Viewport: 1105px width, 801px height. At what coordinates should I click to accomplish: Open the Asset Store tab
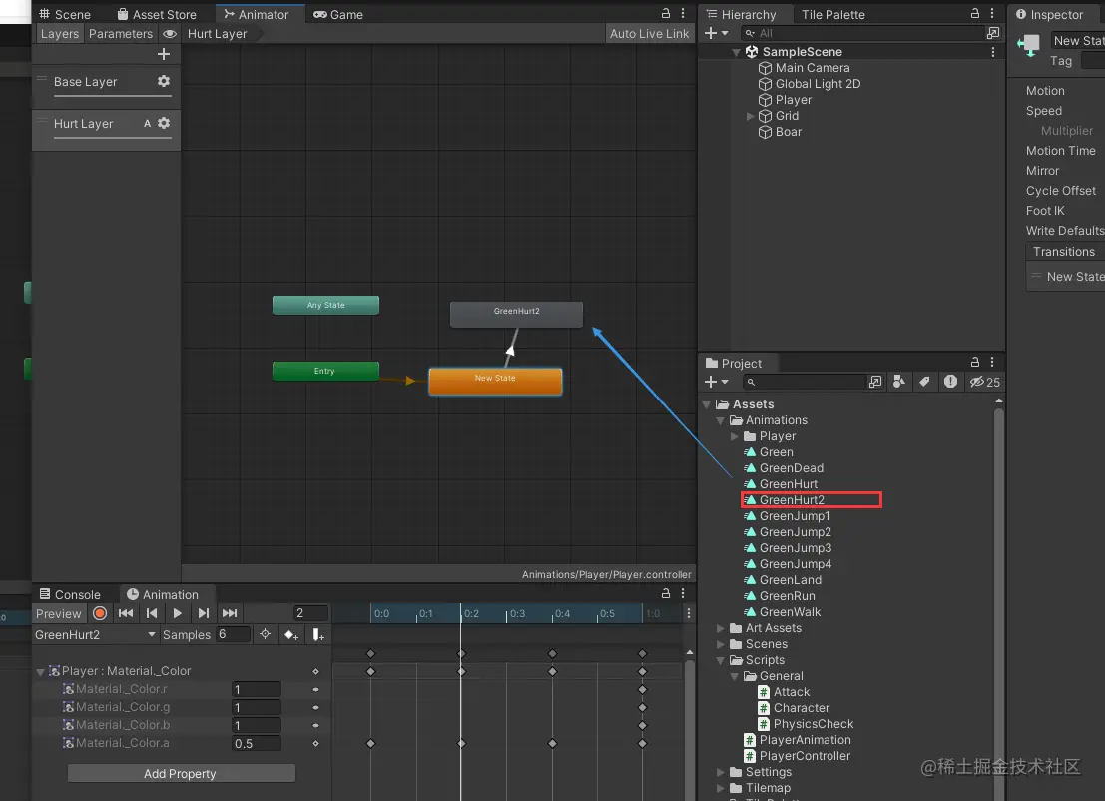157,14
